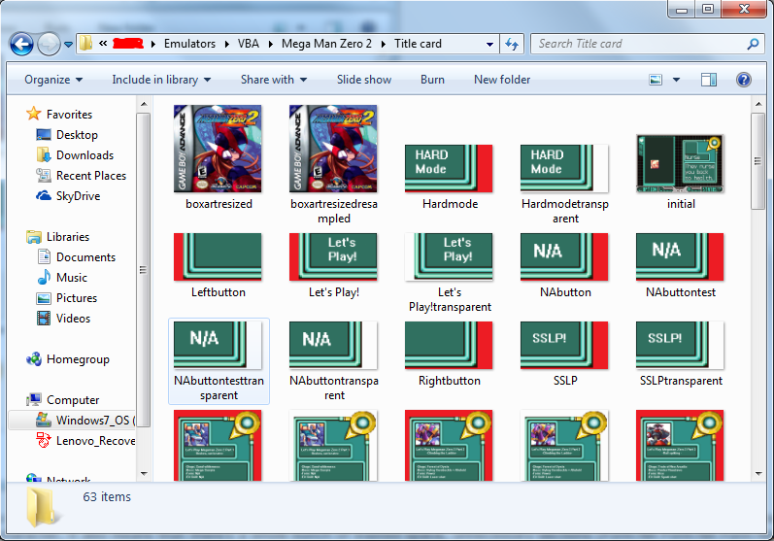This screenshot has height=541, width=774.
Task: Click file list scroll down arrow
Action: [757, 474]
